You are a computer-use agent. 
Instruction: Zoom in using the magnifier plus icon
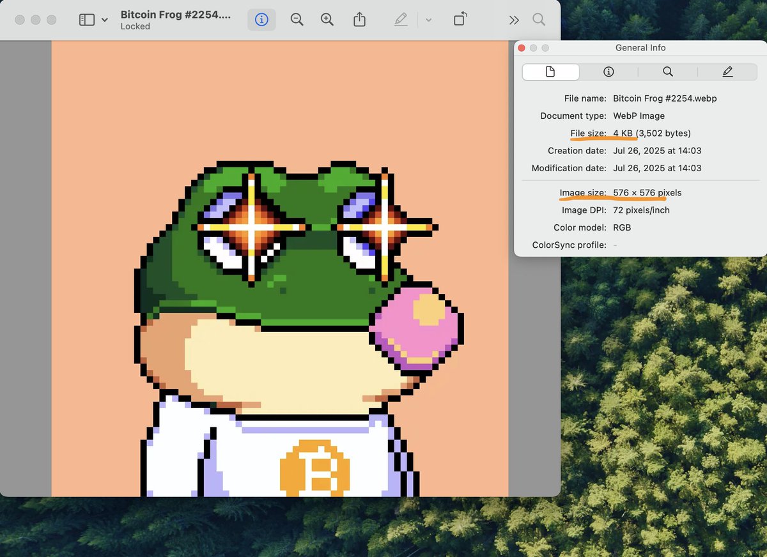pos(327,20)
